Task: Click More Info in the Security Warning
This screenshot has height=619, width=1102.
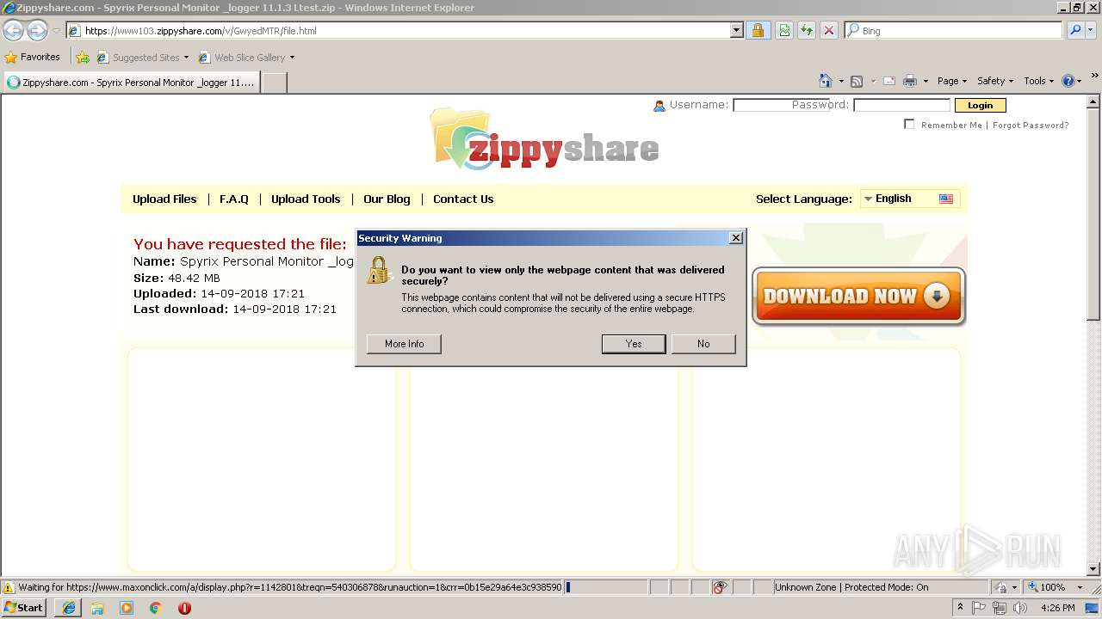Action: (404, 344)
